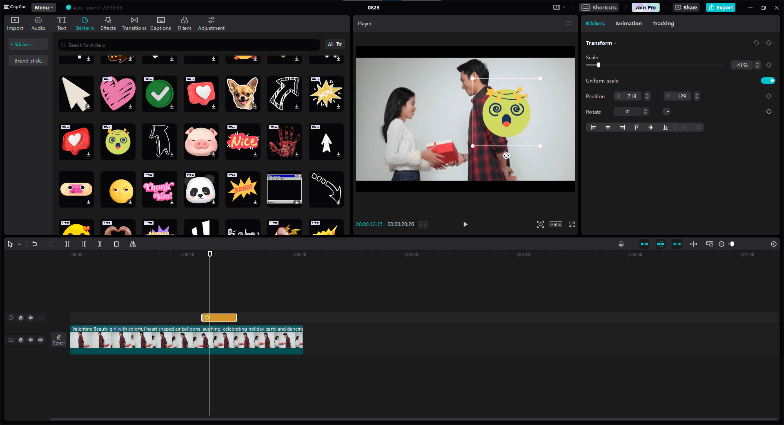Enter fullscreen player view
Screen dimensions: 784x425
[x=572, y=224]
